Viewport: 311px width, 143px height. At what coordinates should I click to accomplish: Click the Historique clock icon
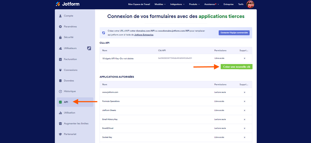click(60, 91)
